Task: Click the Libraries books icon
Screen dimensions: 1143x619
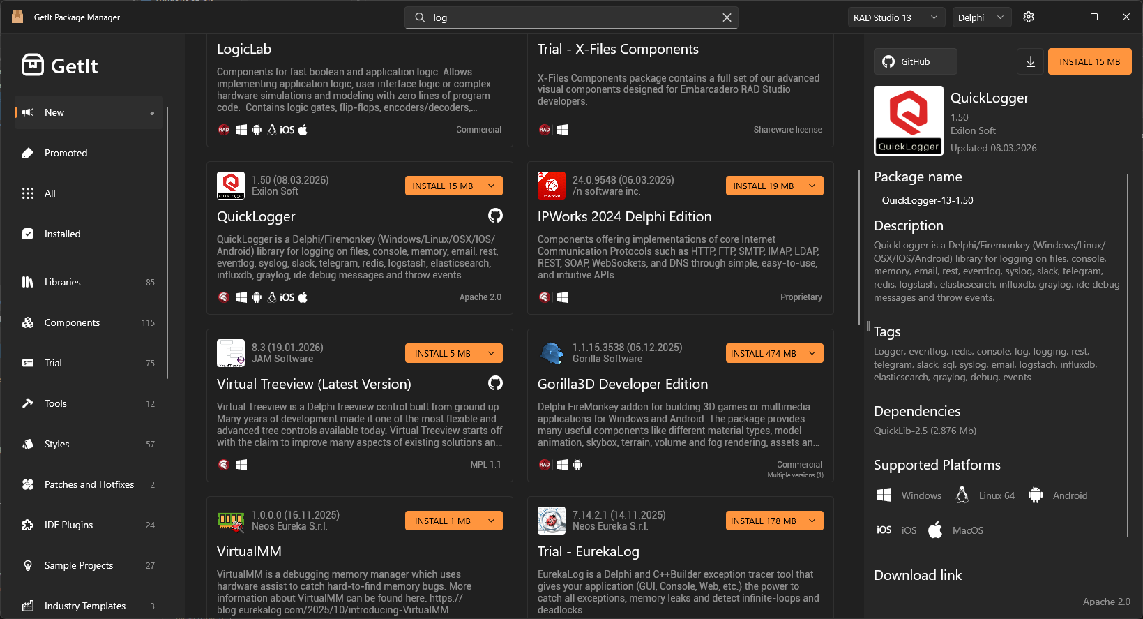Action: tap(28, 282)
